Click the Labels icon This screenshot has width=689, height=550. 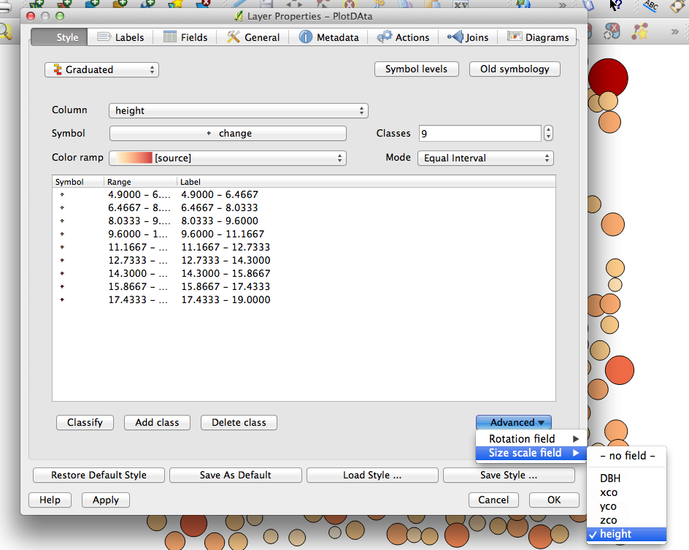click(104, 37)
